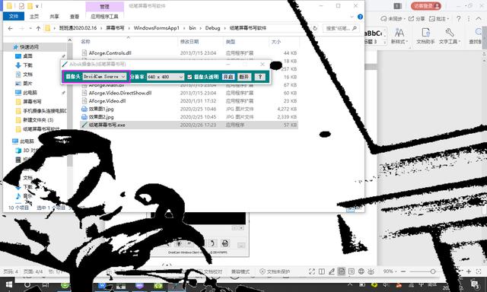Screen dimensions: 487x292
Task: Switch to the 主页 ribbon tab
Action: tap(34, 17)
